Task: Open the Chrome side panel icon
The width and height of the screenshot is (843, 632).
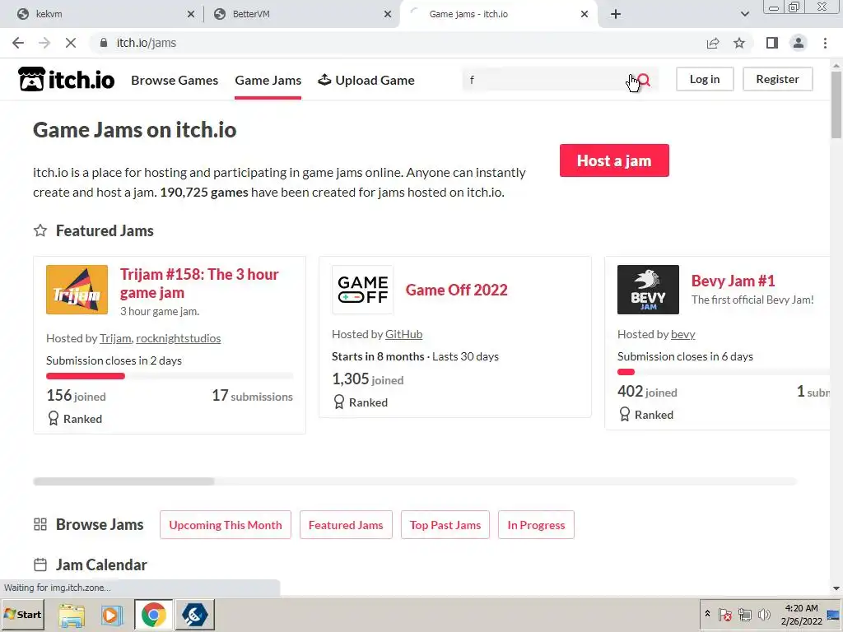Action: point(772,43)
